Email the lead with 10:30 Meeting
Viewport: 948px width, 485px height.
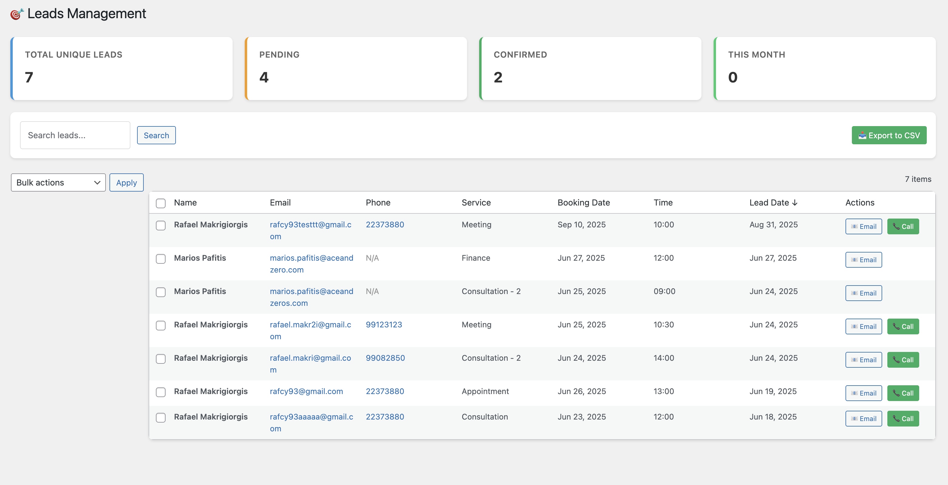tap(863, 326)
